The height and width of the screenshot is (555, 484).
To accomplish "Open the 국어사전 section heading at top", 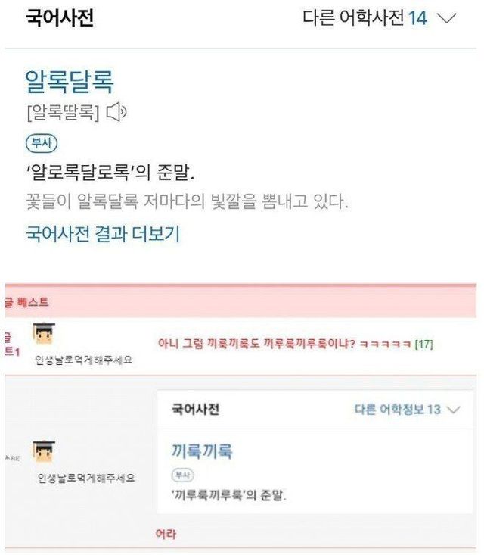I will click(60, 17).
